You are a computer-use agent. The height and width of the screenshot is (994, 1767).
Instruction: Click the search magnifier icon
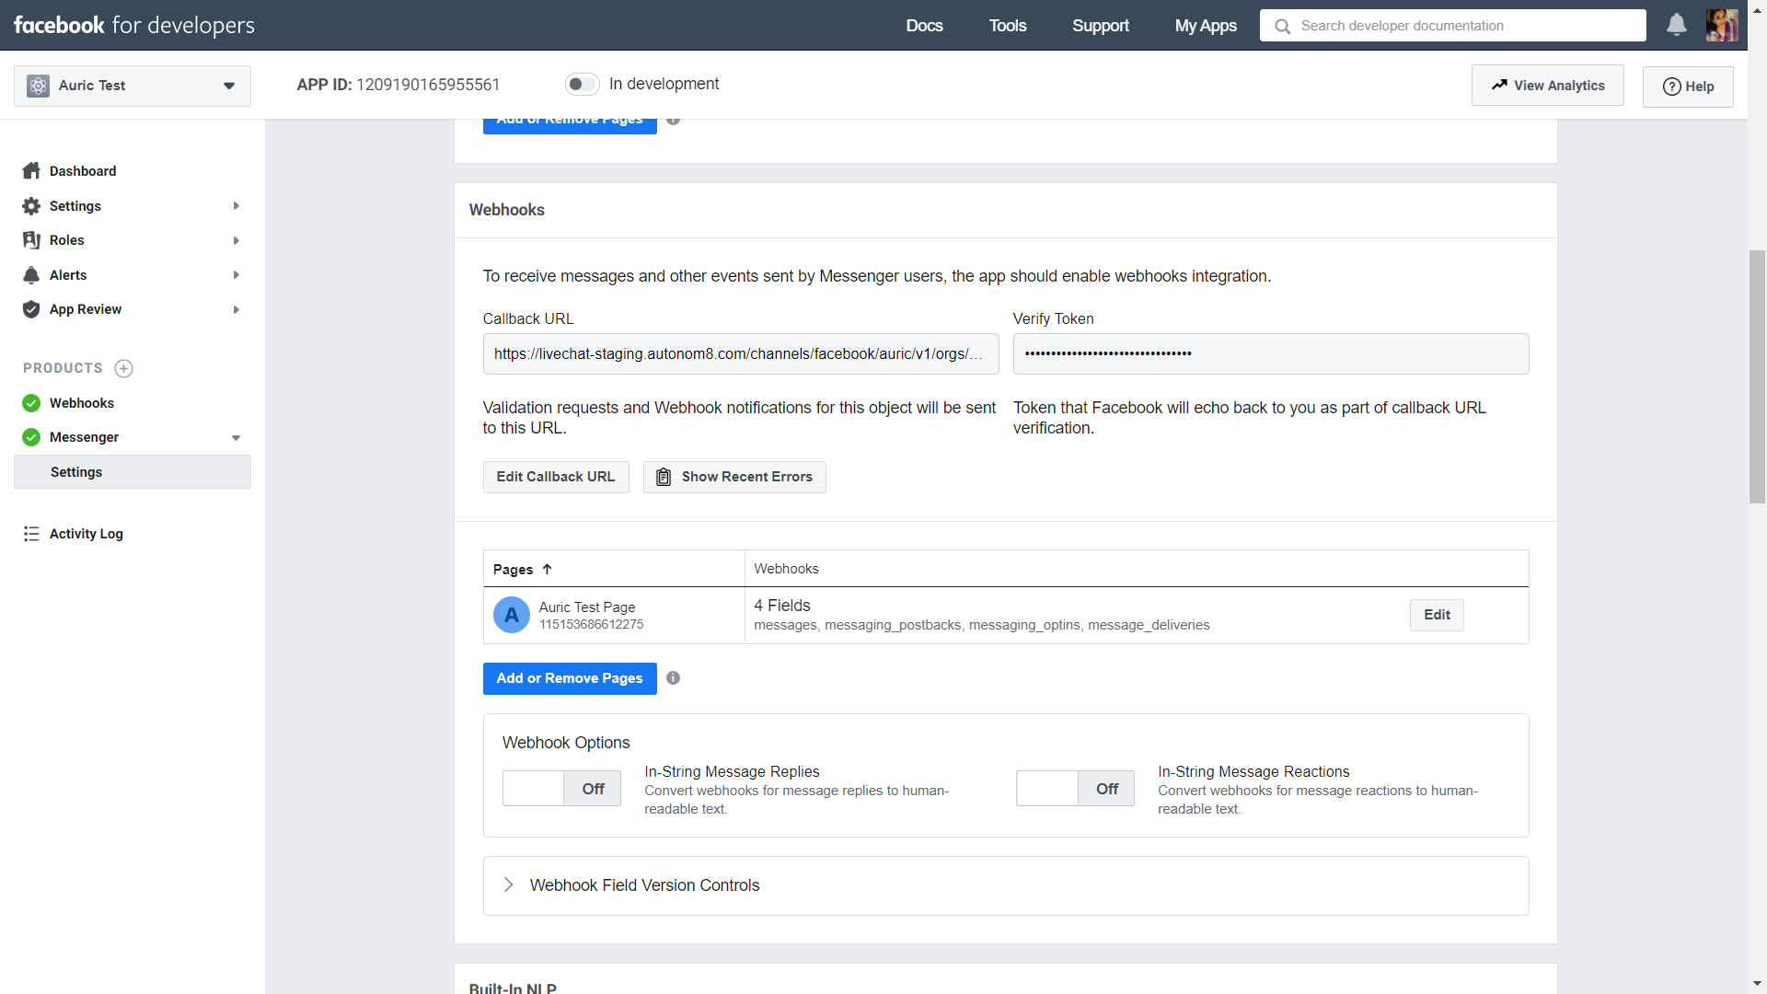(1282, 26)
